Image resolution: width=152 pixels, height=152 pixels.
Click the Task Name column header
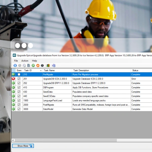(x=57, y=70)
